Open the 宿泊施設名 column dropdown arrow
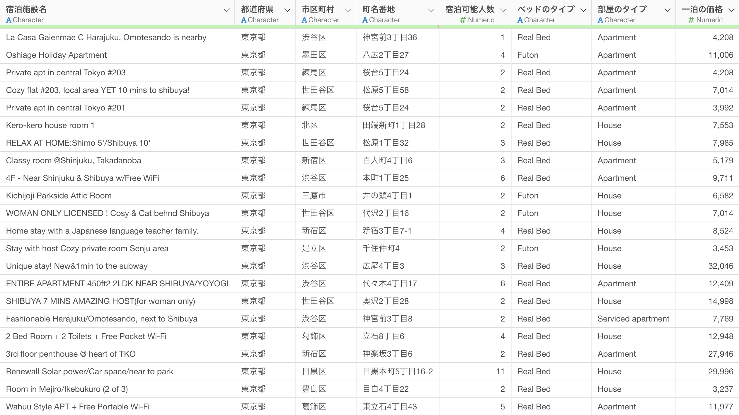Viewport: 739px width, 415px height. point(227,10)
